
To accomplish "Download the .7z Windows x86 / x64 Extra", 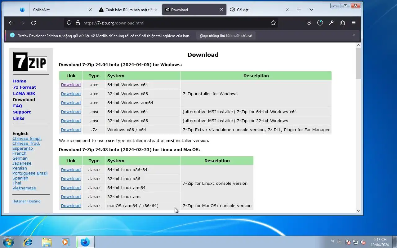I will (71, 130).
